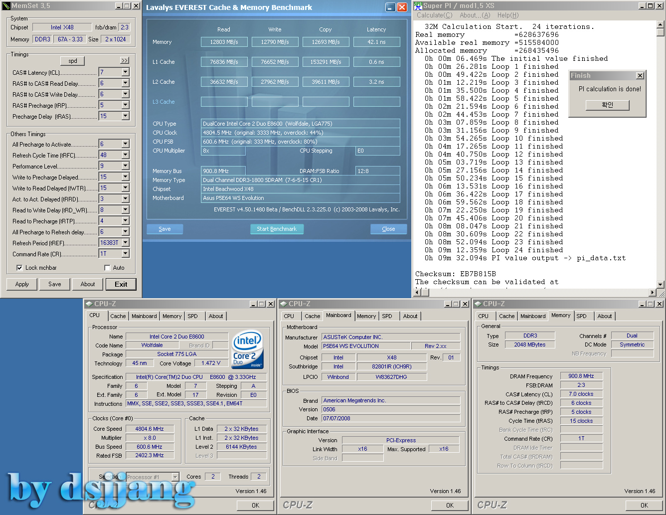The width and height of the screenshot is (666, 515).
Task: Click the About button in MemSet
Action: point(88,284)
